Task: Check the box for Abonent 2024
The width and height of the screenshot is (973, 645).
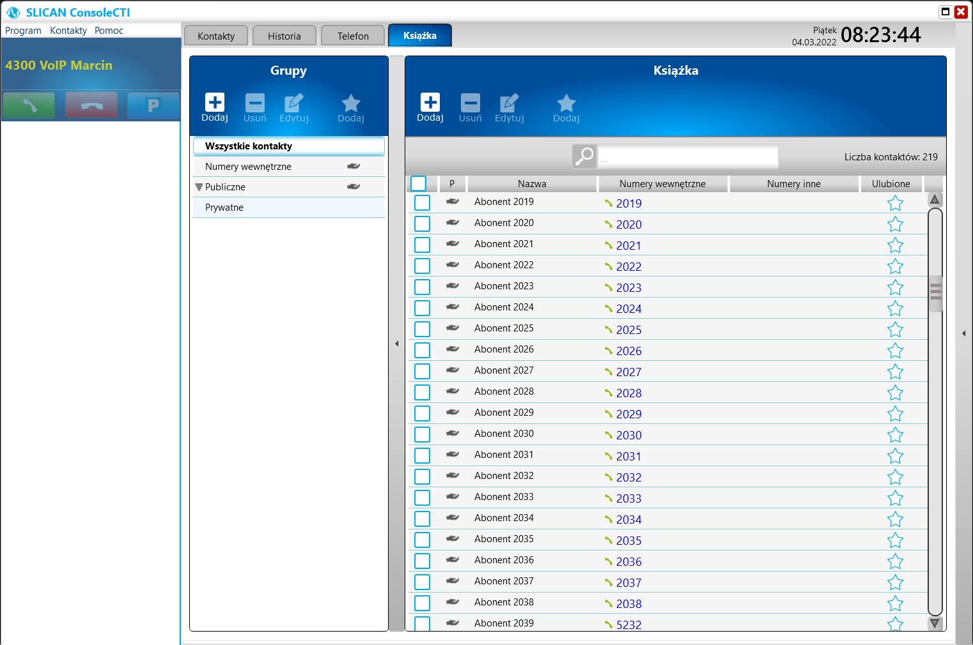Action: coord(423,308)
